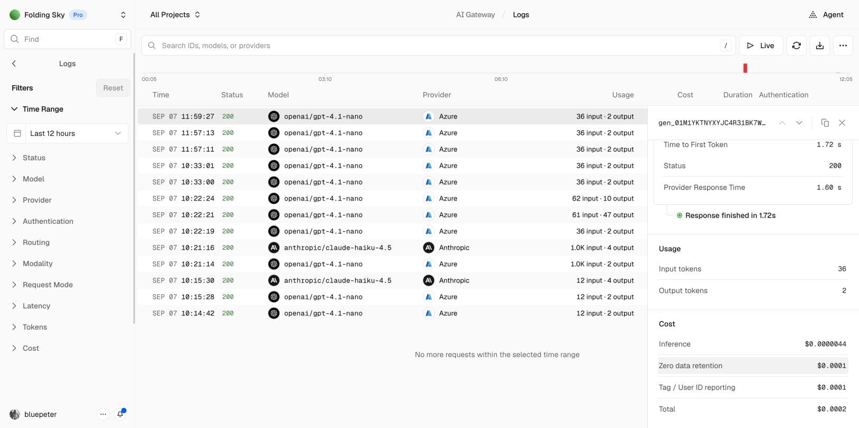Click the 10:33:01 log row

[x=392, y=166]
